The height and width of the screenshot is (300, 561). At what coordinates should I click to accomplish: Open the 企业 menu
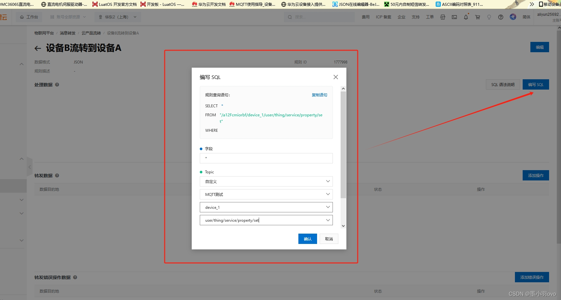tap(401, 17)
